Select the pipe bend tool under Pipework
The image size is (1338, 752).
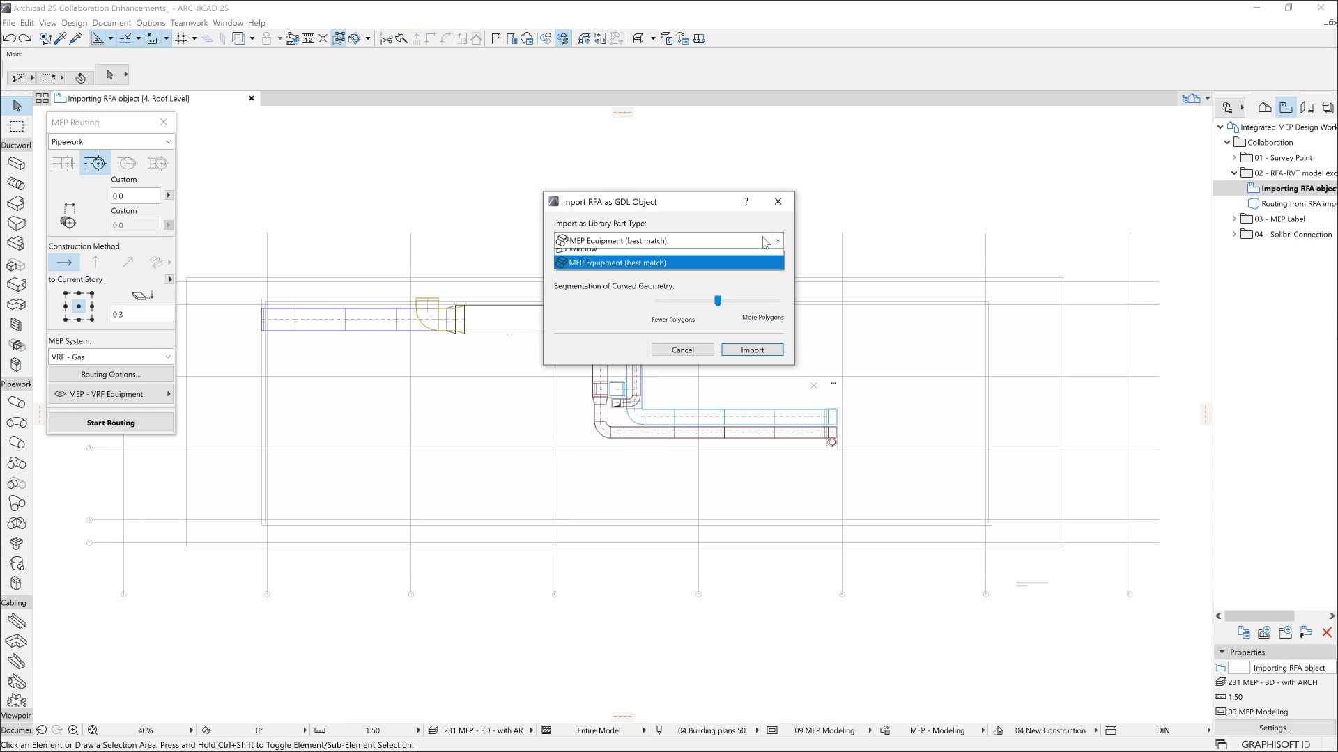(17, 423)
